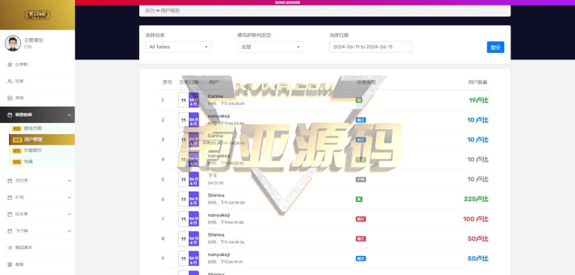Click the blue 提交 submit button

click(495, 47)
